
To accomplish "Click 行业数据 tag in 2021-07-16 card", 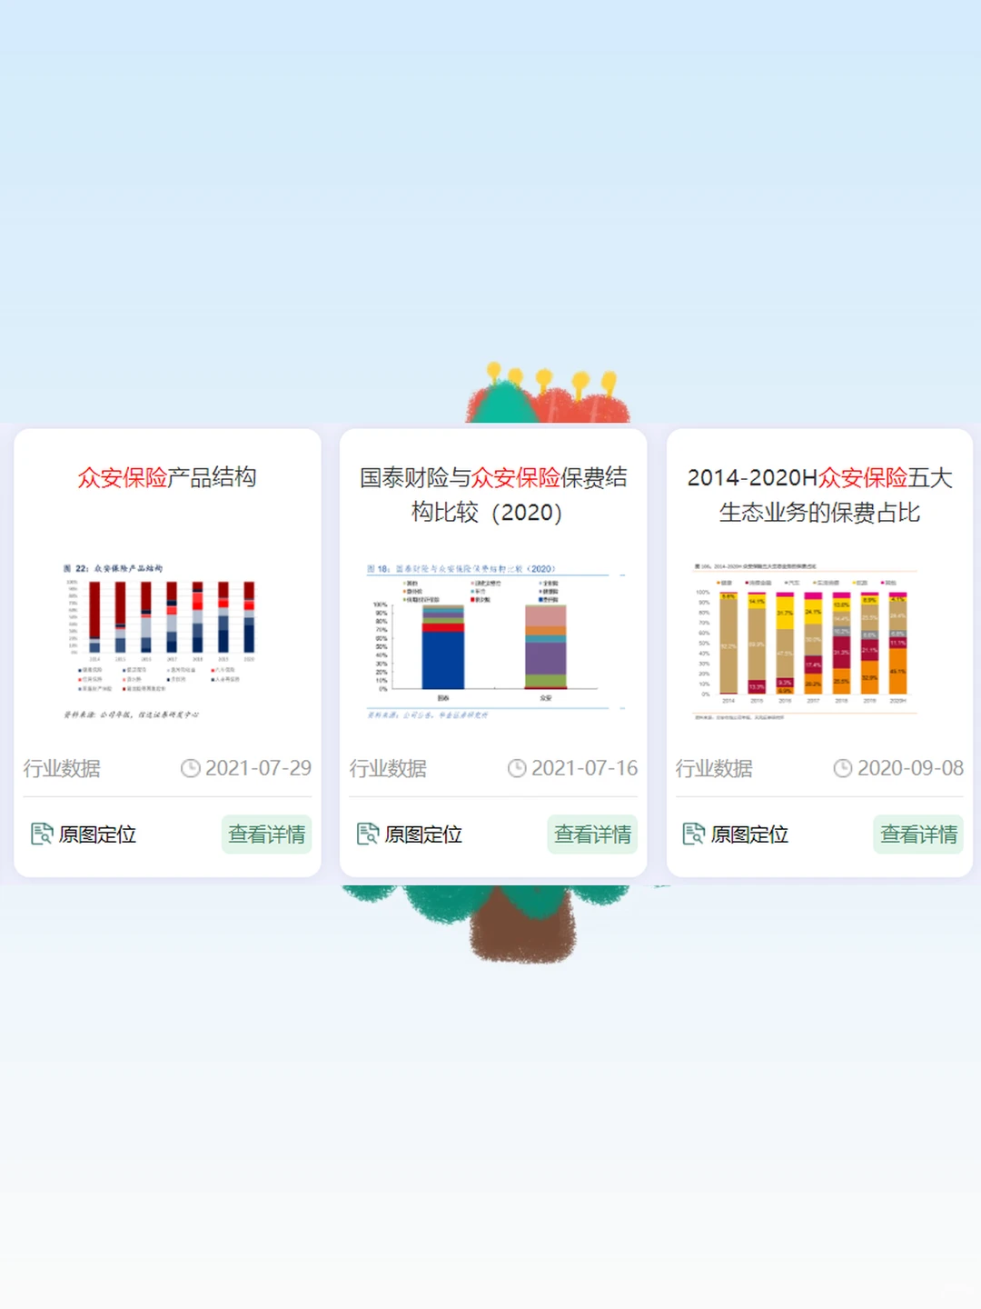I will tap(388, 769).
